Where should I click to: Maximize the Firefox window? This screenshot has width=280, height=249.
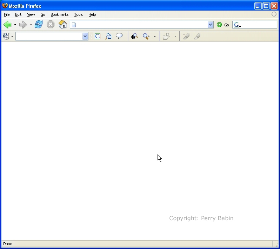pyautogui.click(x=266, y=6)
